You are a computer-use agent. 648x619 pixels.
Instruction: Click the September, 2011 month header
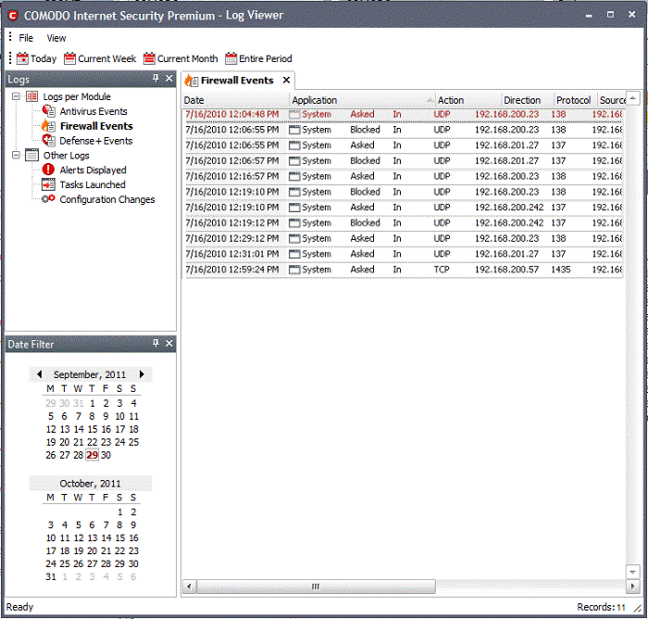pyautogui.click(x=90, y=374)
